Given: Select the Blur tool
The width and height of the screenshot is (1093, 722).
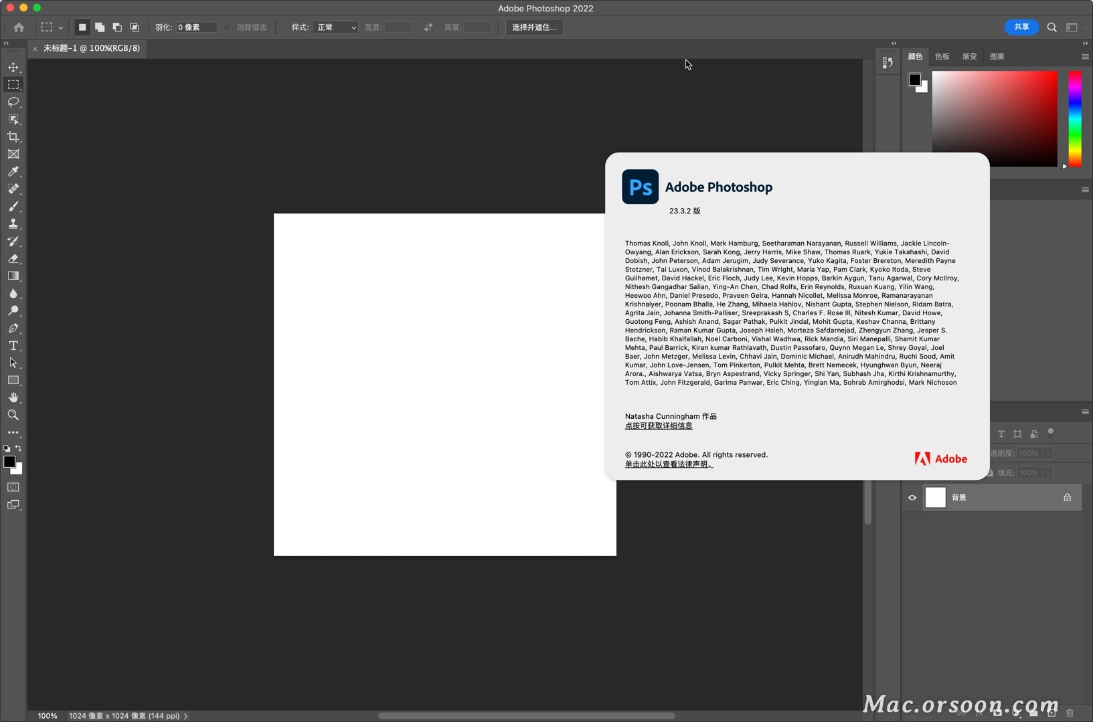Looking at the screenshot, I should (x=13, y=293).
